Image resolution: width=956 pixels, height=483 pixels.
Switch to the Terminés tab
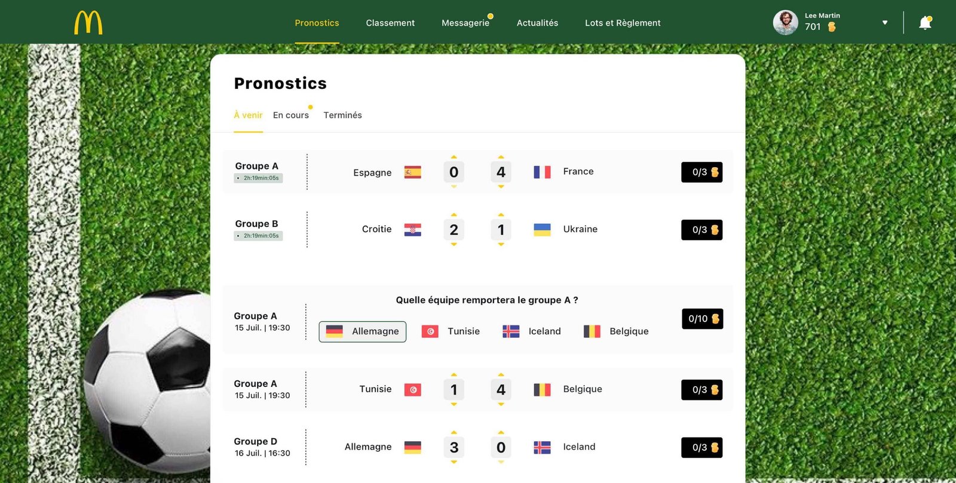click(x=342, y=115)
